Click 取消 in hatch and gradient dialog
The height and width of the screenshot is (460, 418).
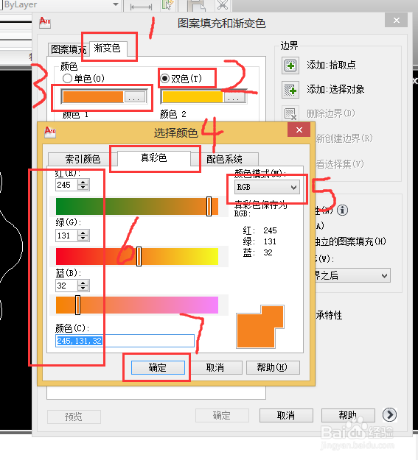tap(286, 415)
